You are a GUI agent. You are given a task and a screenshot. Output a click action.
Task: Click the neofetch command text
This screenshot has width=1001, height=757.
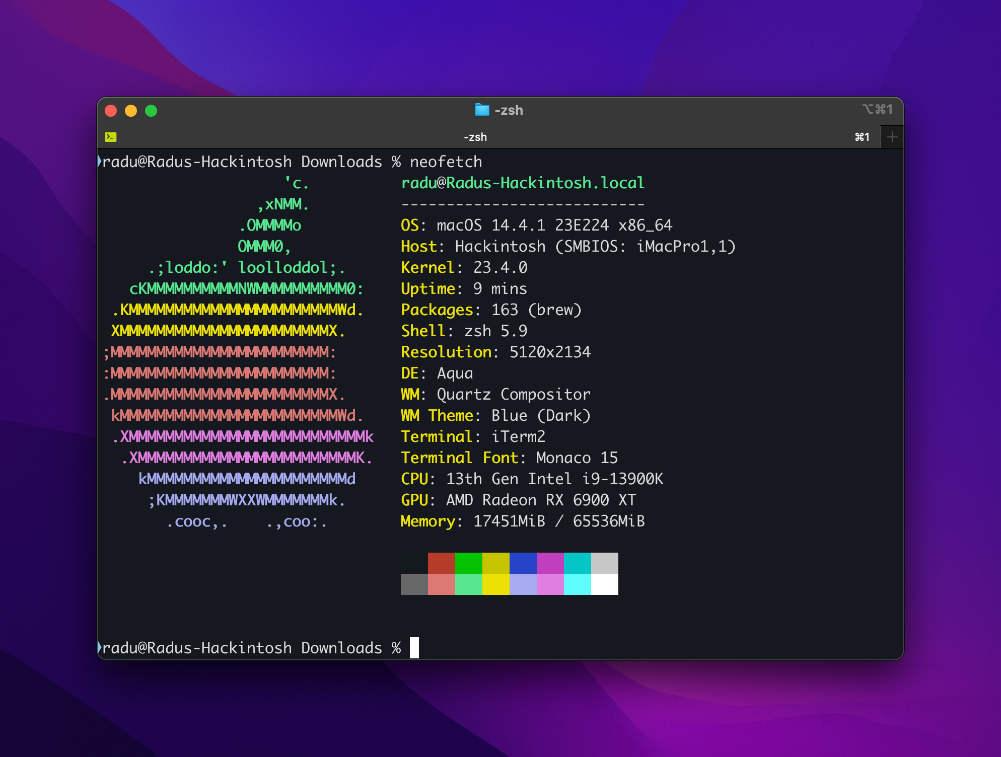click(446, 162)
